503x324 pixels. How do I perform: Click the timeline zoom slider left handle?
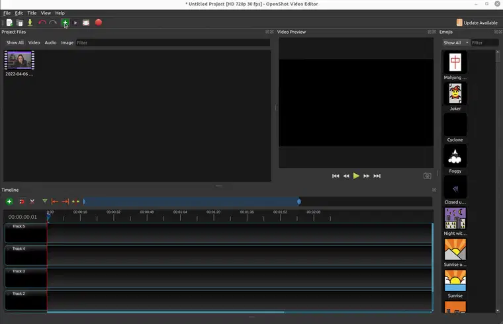tap(84, 202)
